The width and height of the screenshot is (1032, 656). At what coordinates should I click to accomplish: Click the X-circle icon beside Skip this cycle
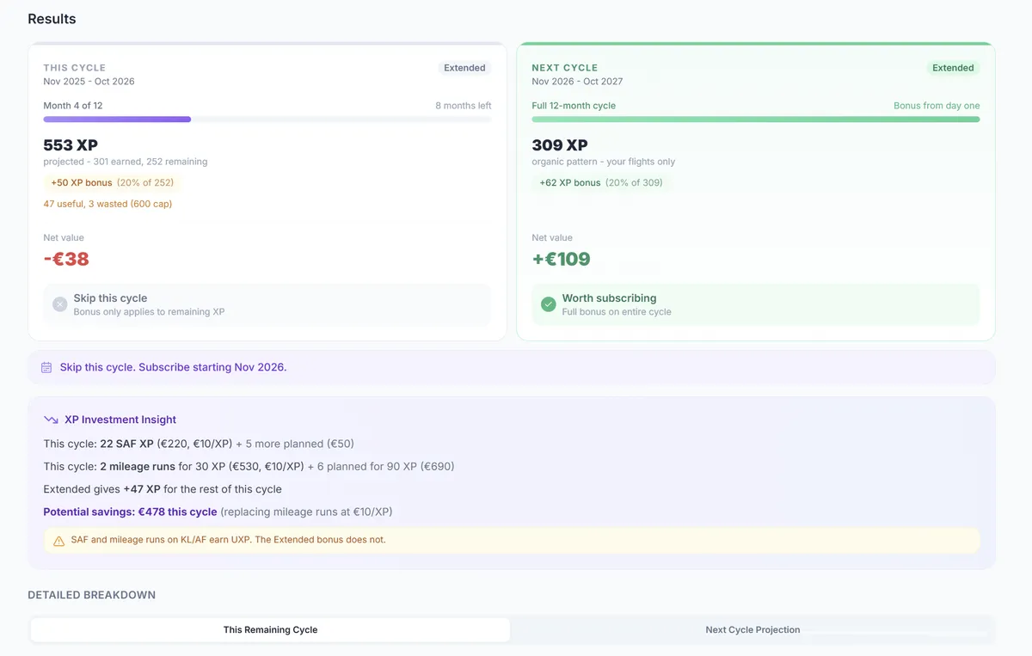[58, 303]
